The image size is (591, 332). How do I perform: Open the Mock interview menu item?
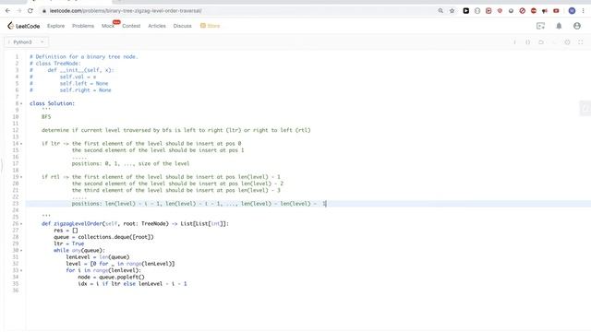pyautogui.click(x=108, y=26)
